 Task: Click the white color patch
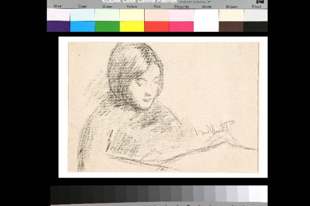coord(206,21)
